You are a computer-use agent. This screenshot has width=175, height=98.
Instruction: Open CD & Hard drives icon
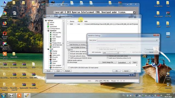(51, 45)
